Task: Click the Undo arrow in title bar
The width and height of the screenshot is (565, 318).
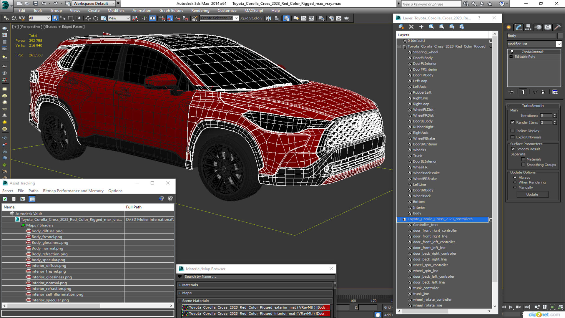Action: coord(43,4)
